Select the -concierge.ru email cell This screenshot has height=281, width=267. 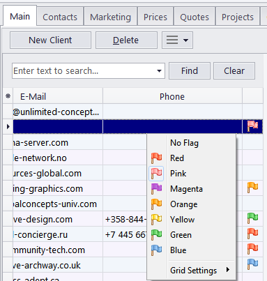point(58,234)
